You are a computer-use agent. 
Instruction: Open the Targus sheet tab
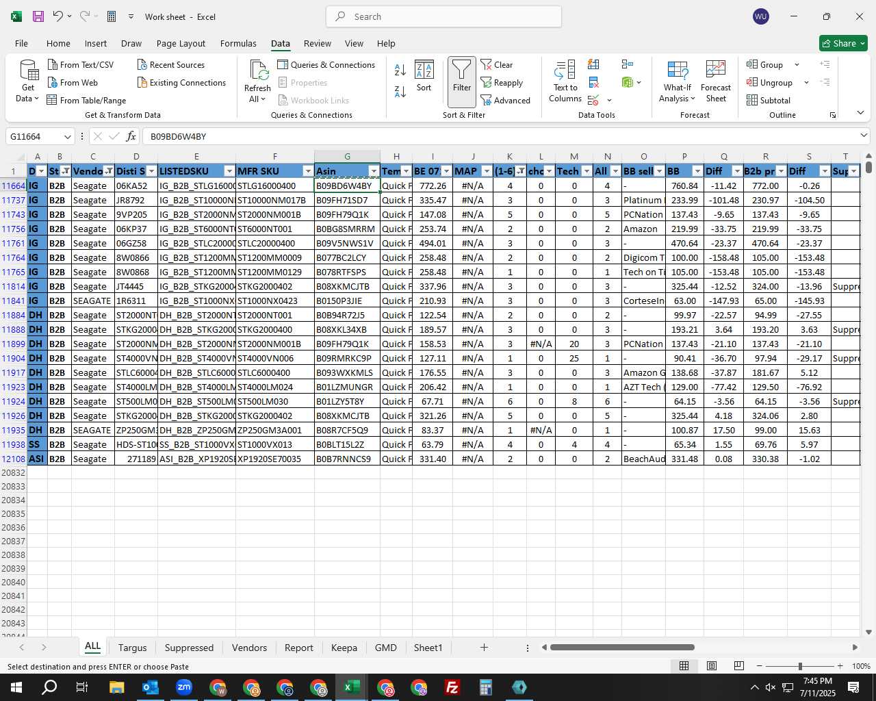coord(132,648)
